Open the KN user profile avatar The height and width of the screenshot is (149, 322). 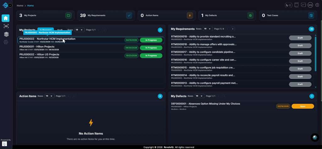pos(310,5)
